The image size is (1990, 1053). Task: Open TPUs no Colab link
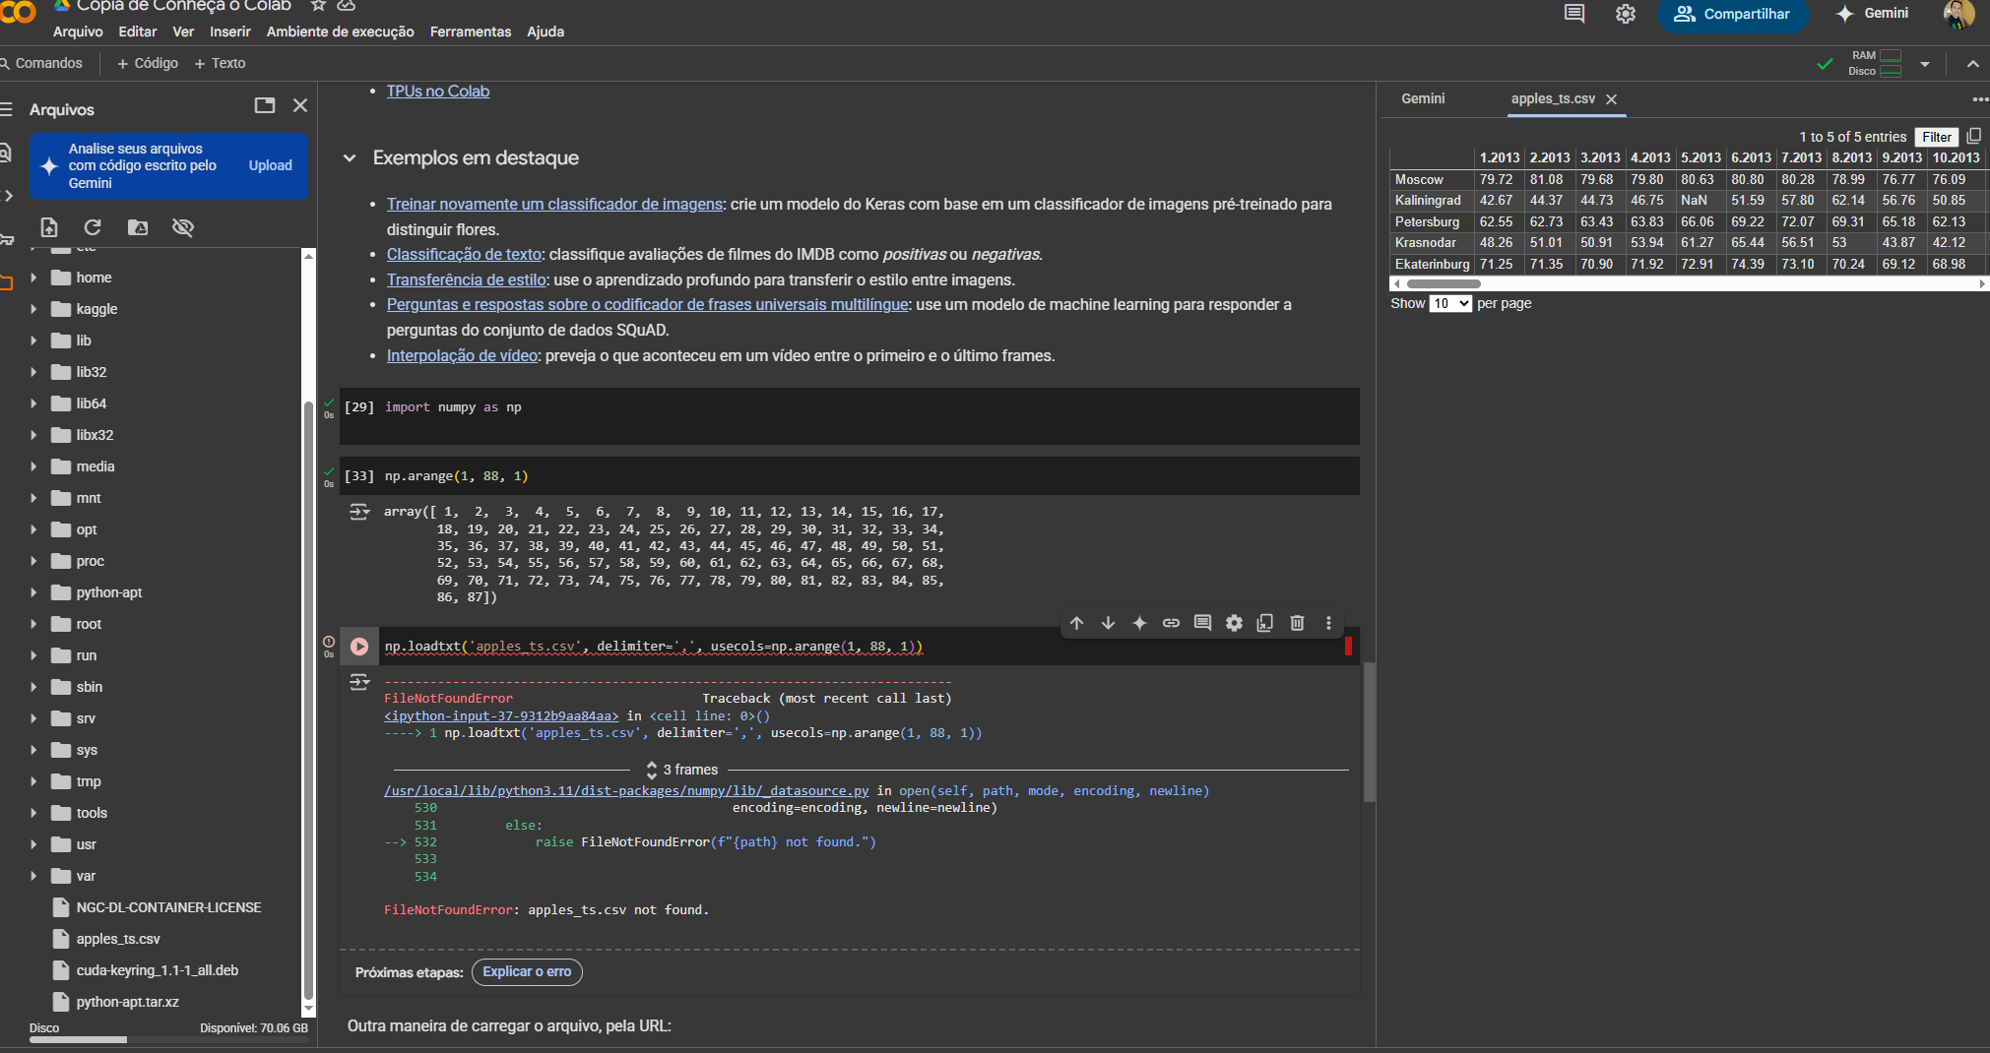click(x=438, y=92)
